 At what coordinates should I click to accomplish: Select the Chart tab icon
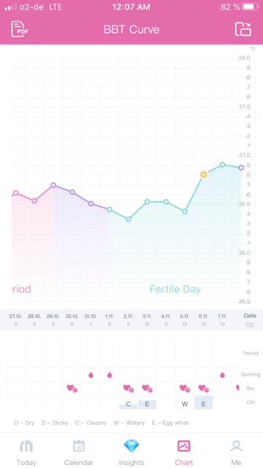pyautogui.click(x=183, y=447)
